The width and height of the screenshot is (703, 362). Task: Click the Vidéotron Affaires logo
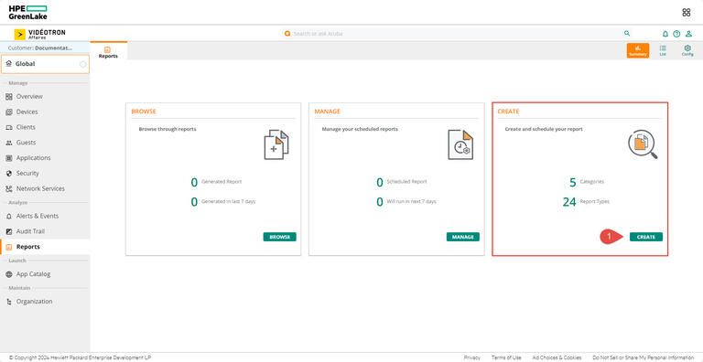(x=40, y=35)
